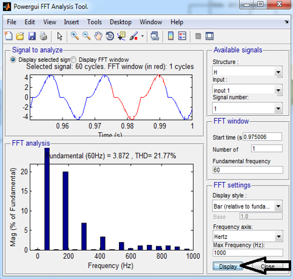
Task: Print the figure using printer icon
Action: [44, 36]
